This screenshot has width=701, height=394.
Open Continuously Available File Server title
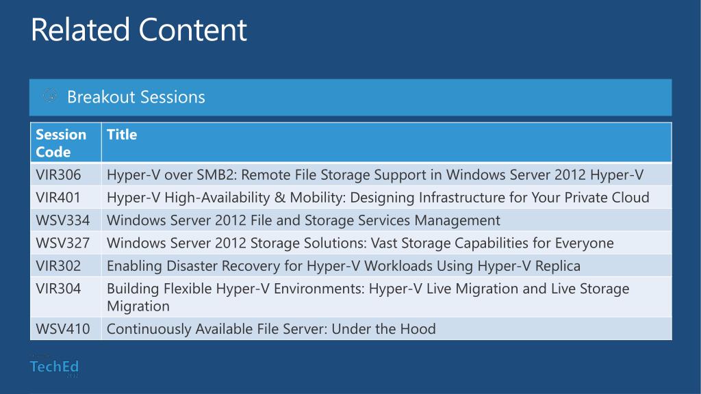271,329
